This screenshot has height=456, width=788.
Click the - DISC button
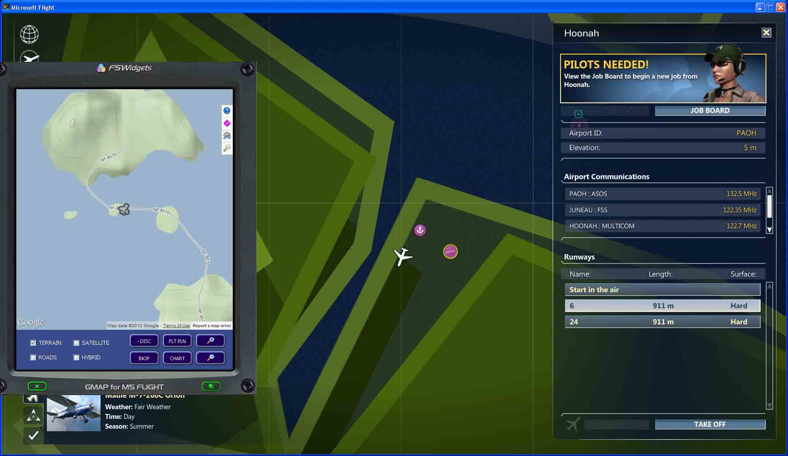coord(144,341)
